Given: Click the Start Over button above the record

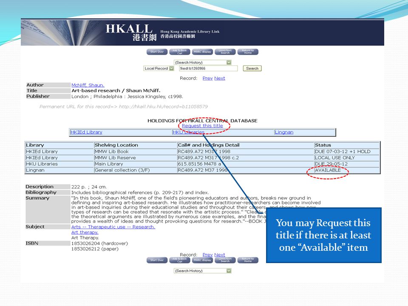Looking at the screenshot, I should [x=157, y=52].
